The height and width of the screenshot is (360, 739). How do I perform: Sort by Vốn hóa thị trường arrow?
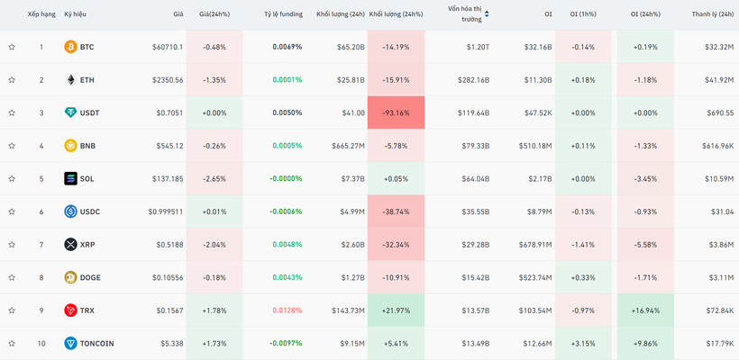pos(488,13)
